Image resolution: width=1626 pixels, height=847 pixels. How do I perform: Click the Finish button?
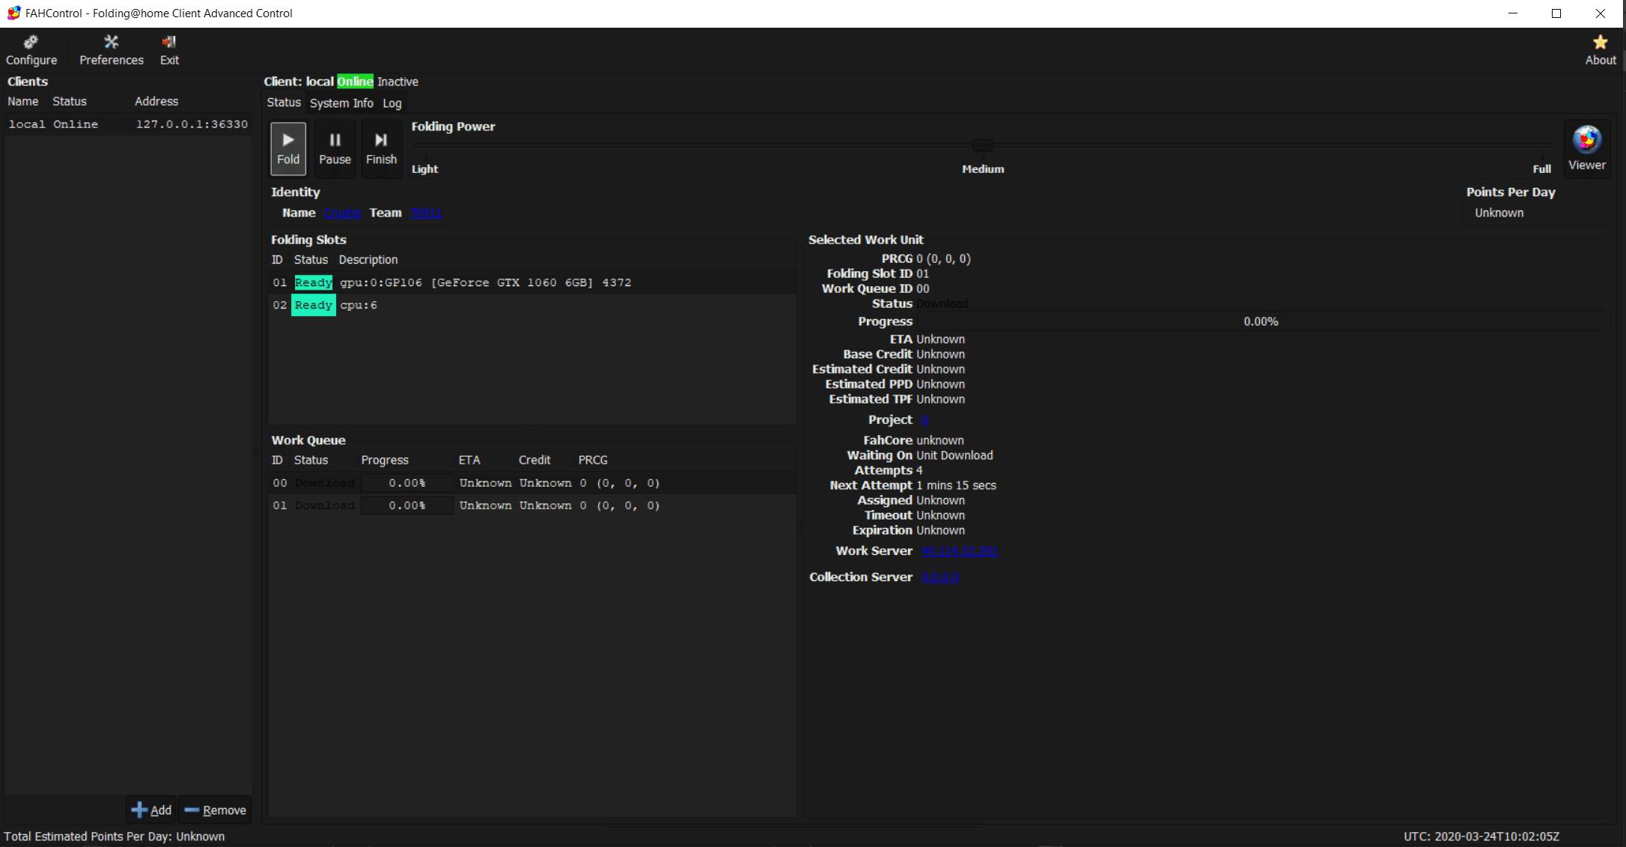381,148
